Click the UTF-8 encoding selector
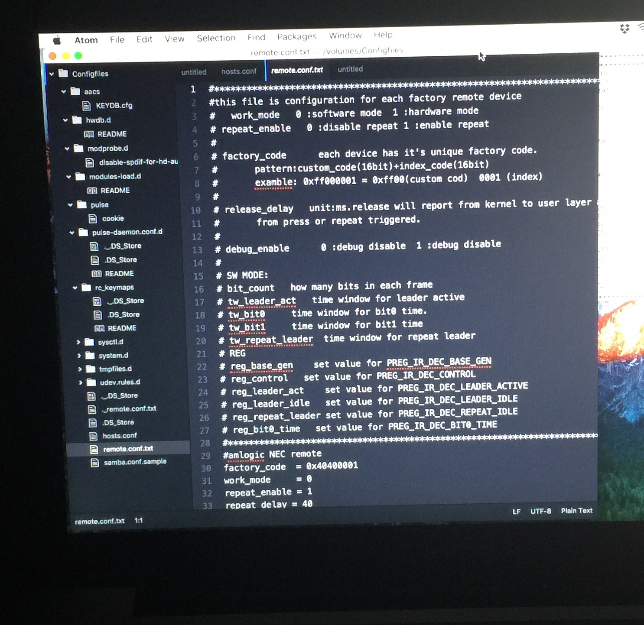 [540, 511]
